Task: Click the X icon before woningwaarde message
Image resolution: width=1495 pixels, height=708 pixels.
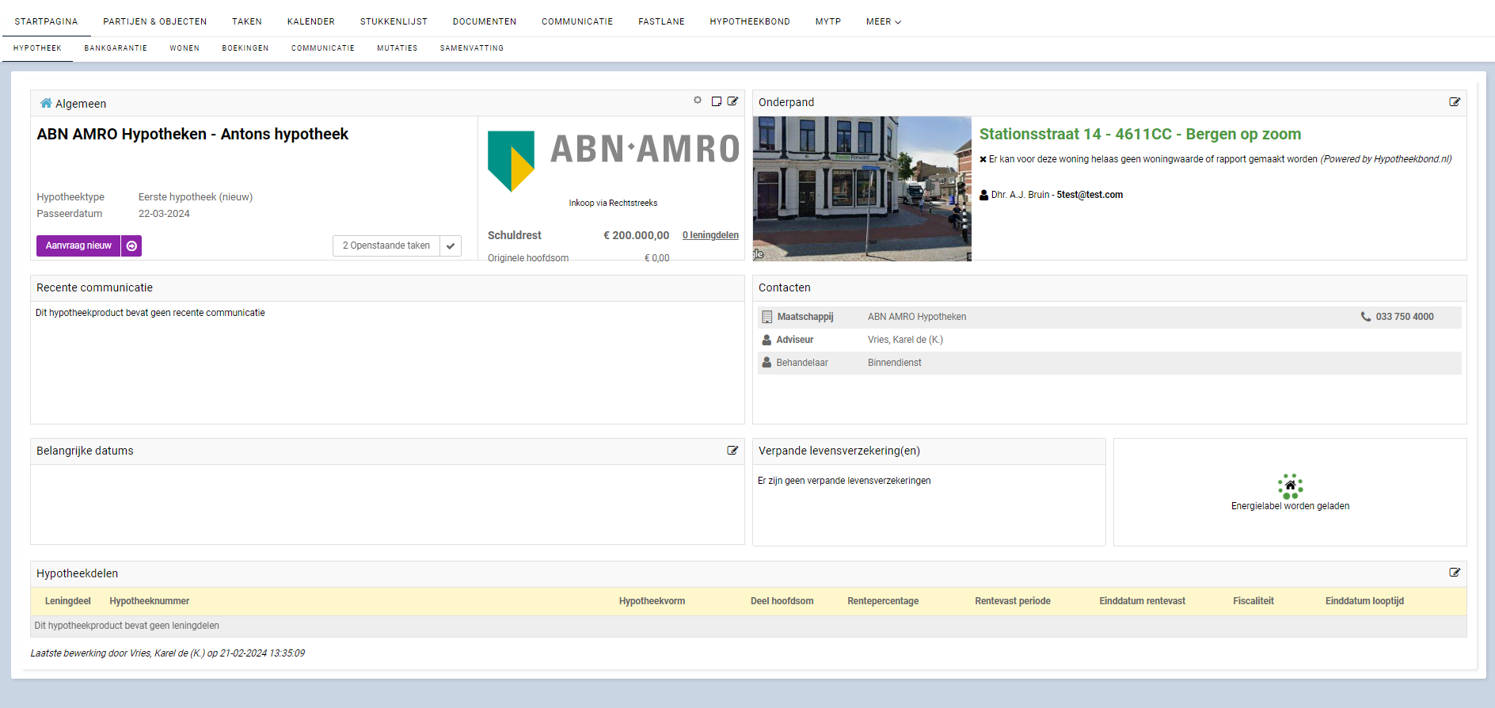Action: point(983,159)
